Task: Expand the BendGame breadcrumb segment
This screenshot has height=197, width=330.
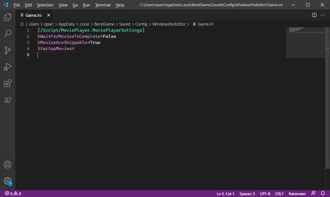Action: 104,24
